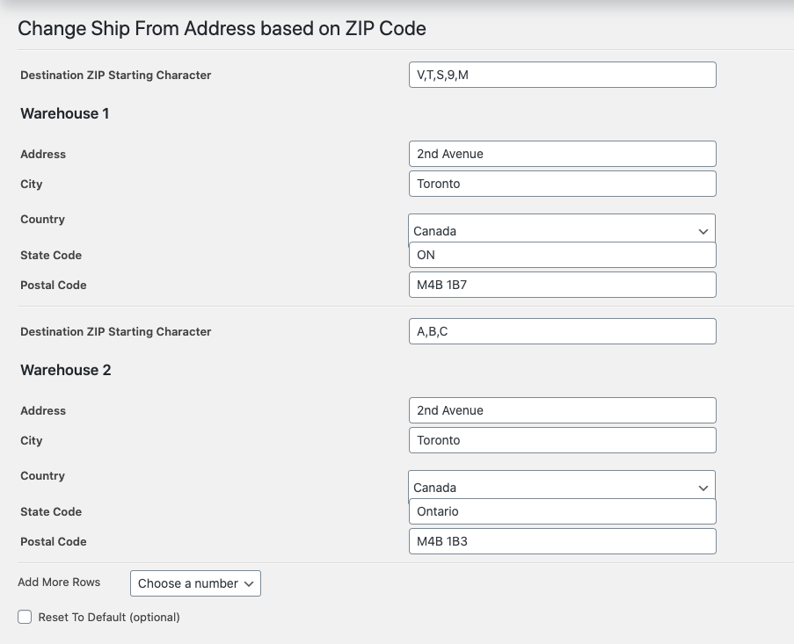Click Warehouse 2 Address field

(563, 410)
